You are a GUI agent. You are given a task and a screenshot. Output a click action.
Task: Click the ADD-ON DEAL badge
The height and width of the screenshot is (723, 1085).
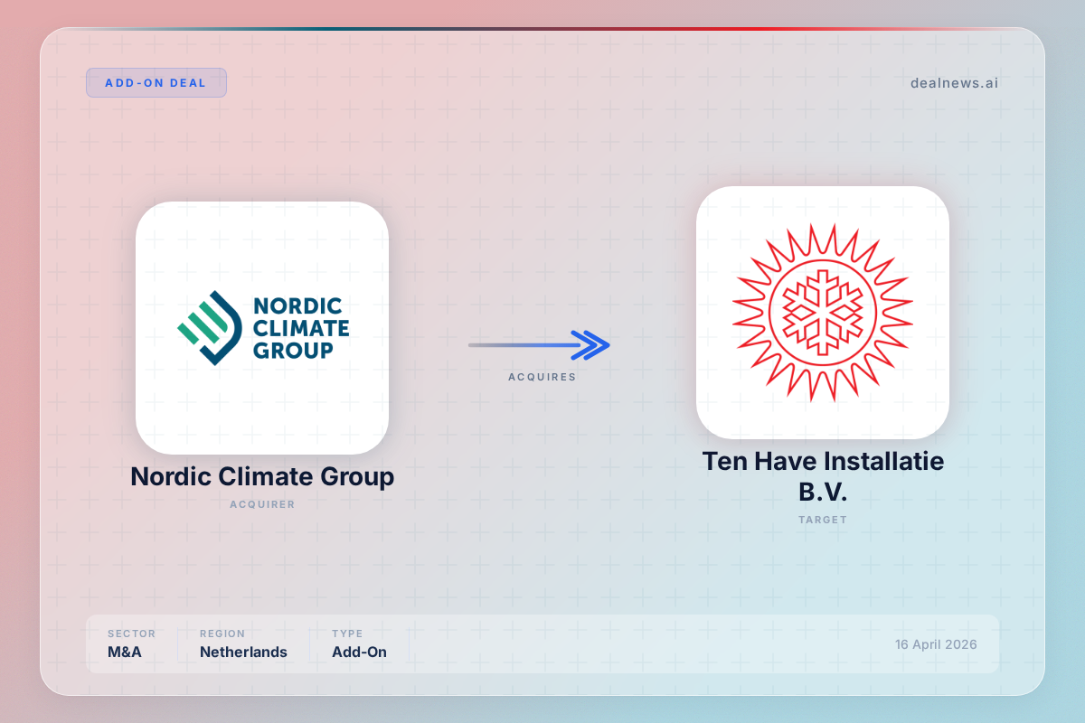pos(156,82)
